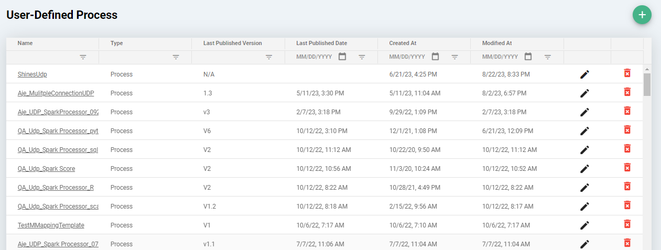
Task: Open the QA_Udp_Spark Score link
Action: [46, 169]
